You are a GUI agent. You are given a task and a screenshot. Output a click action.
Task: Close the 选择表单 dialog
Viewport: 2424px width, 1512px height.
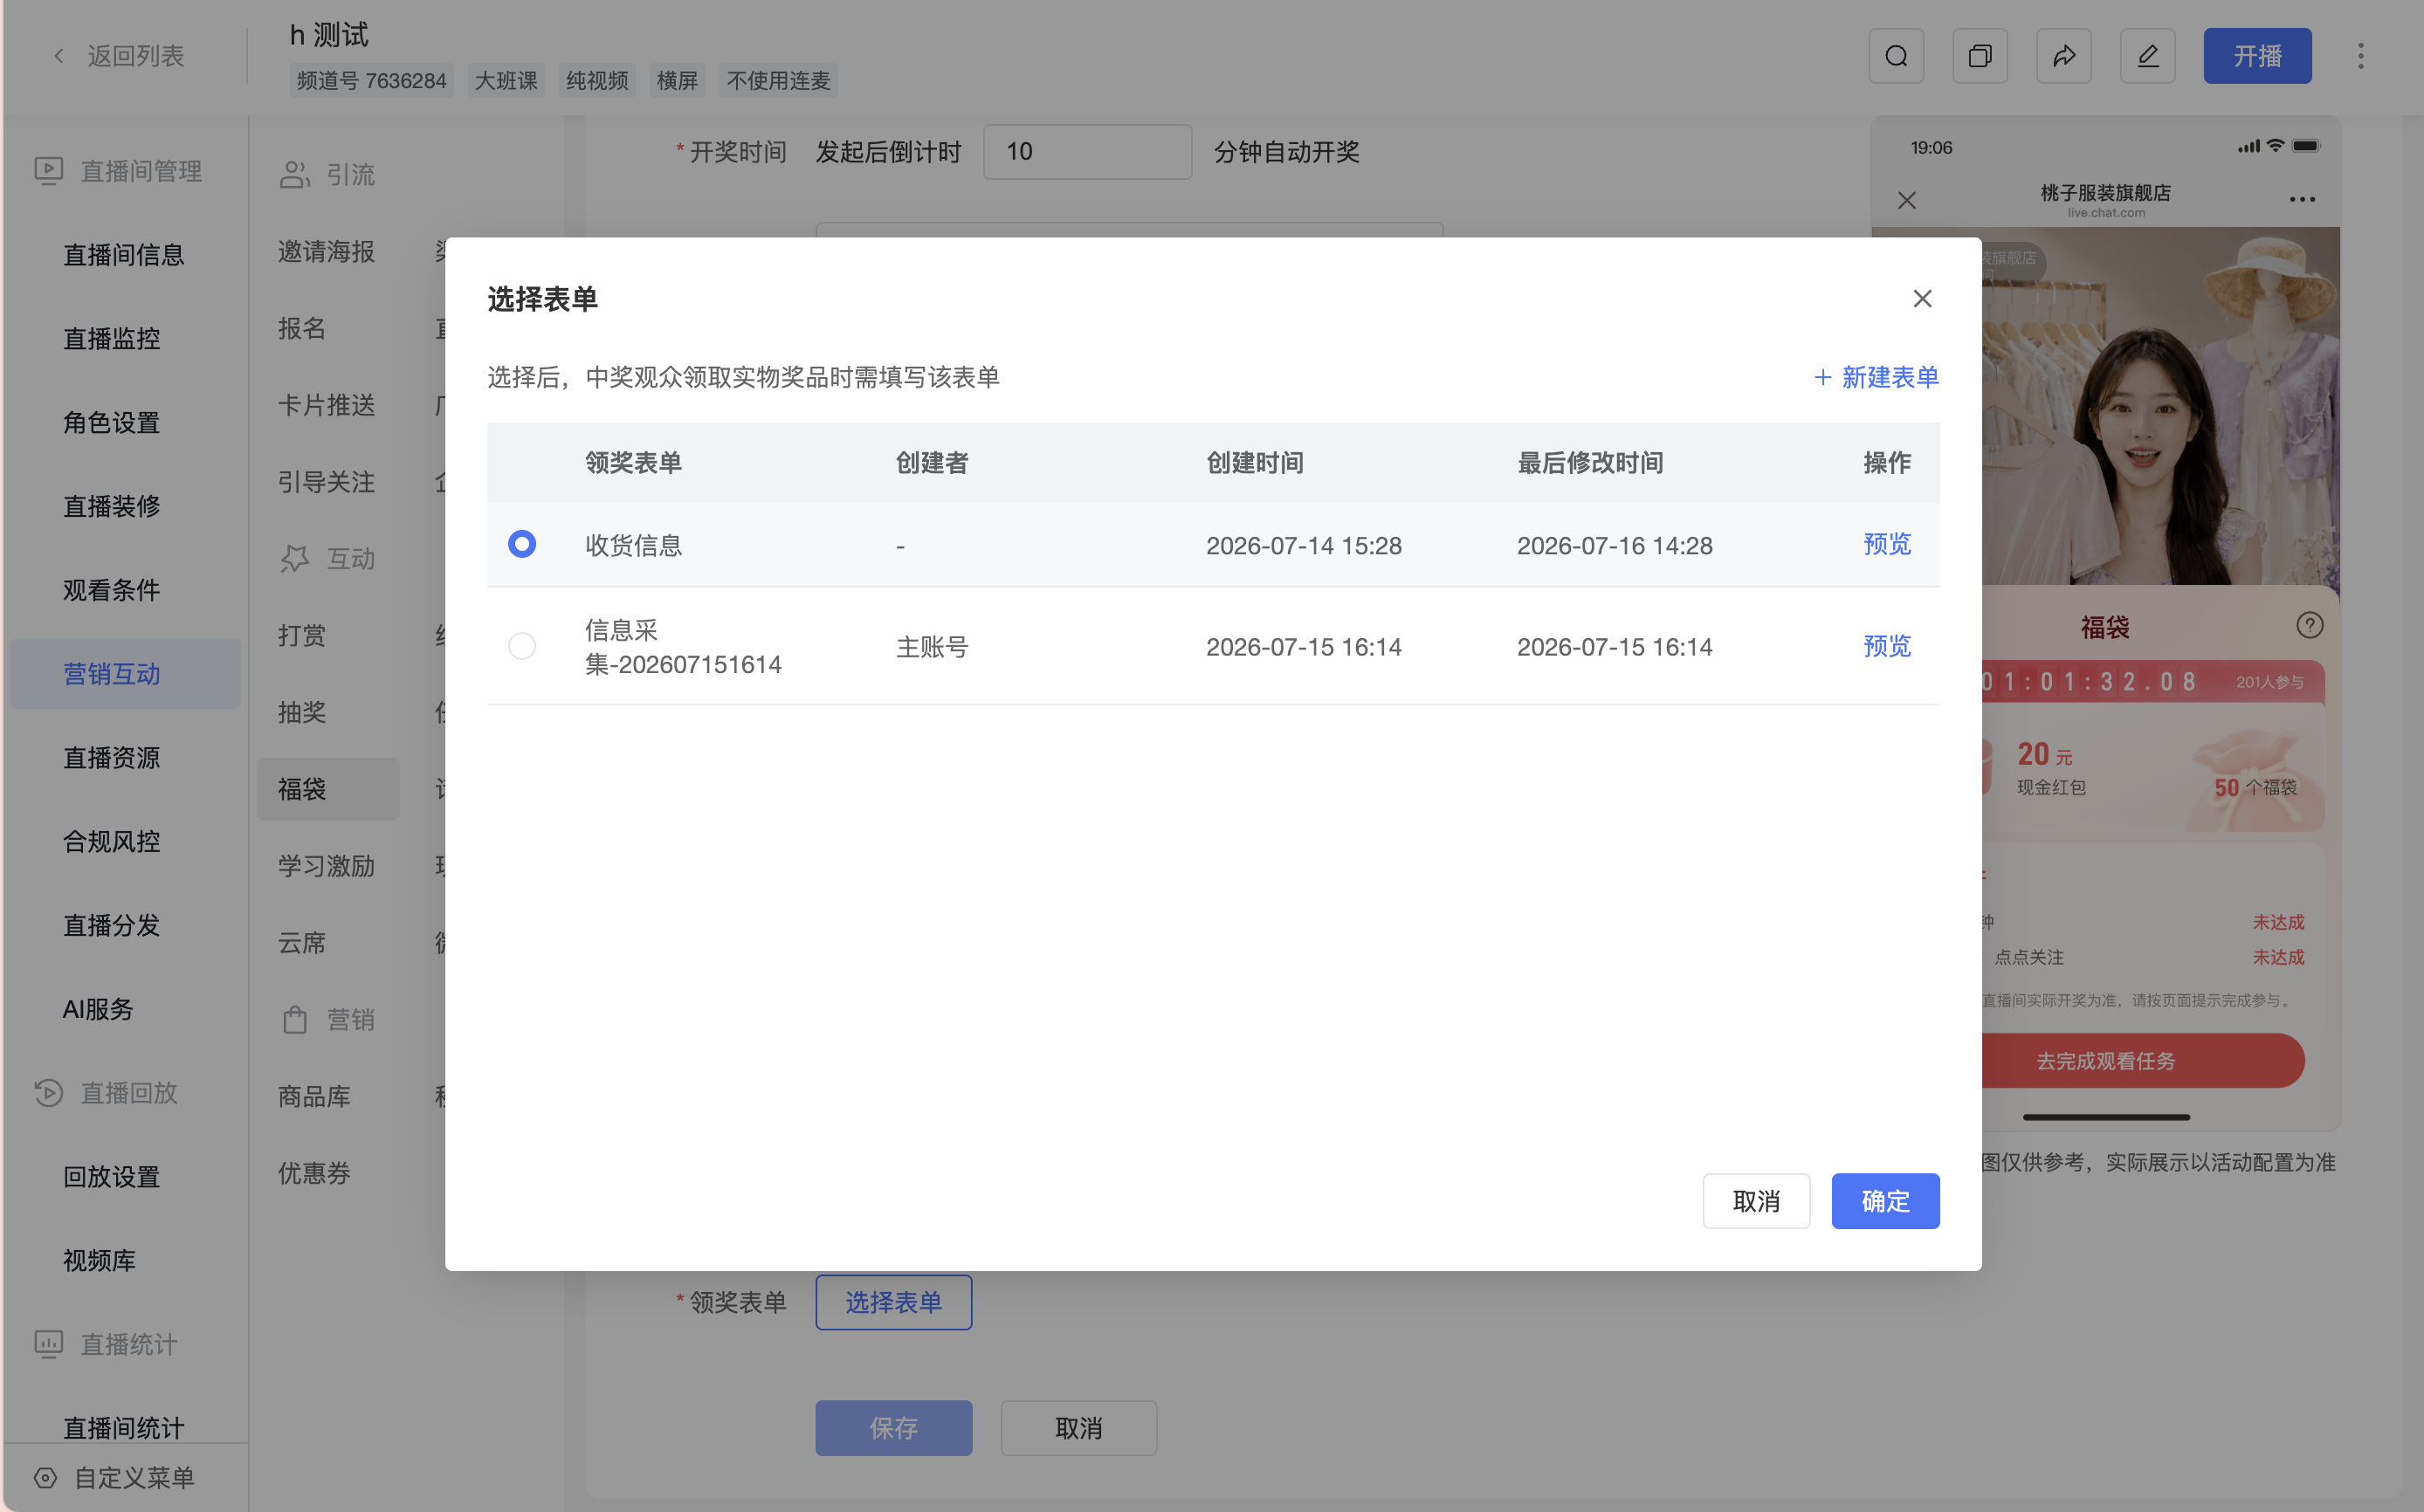click(1922, 299)
